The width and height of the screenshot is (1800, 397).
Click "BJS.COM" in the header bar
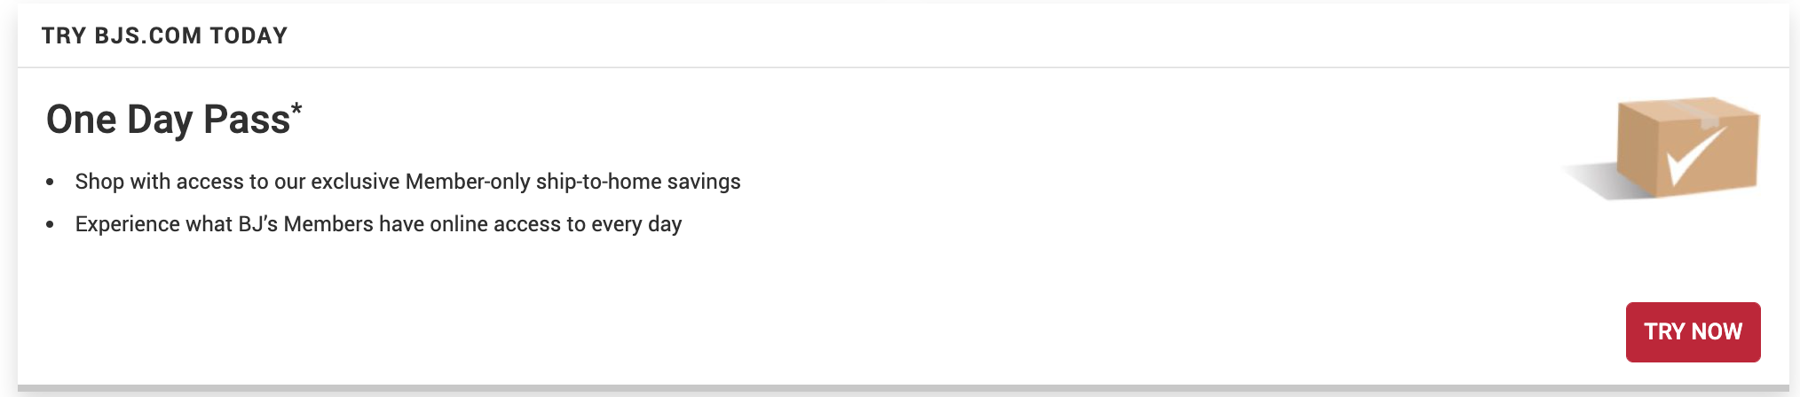[148, 35]
